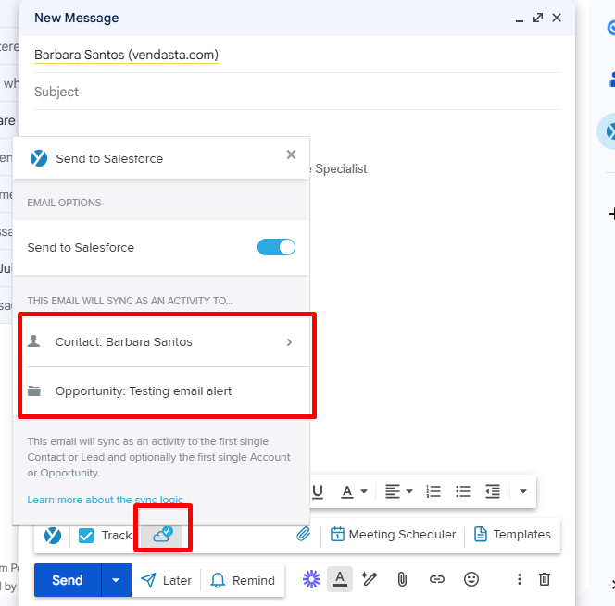This screenshot has width=615, height=606.
Task: Click the Yesware logo in popup header
Action: (39, 158)
